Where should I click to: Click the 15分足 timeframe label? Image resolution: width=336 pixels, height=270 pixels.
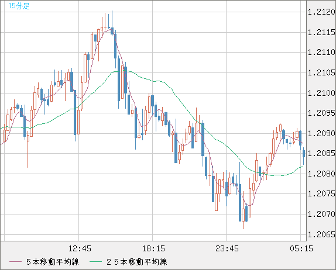19,6
